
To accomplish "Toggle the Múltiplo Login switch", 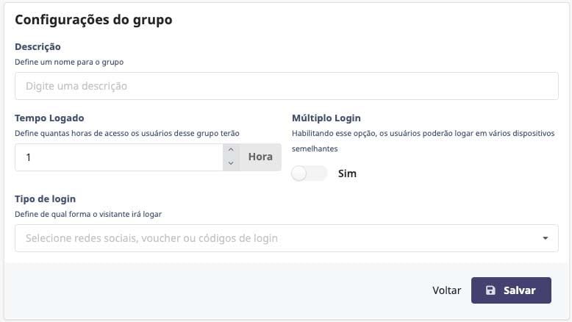I will 310,173.
